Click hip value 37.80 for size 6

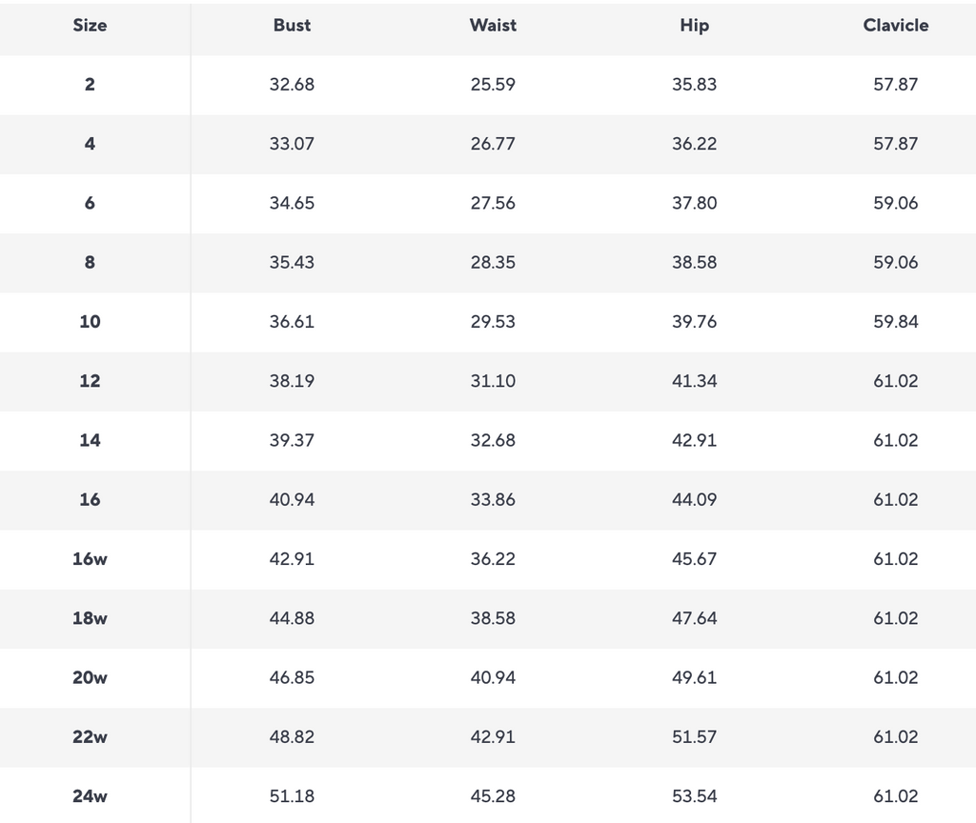click(694, 203)
